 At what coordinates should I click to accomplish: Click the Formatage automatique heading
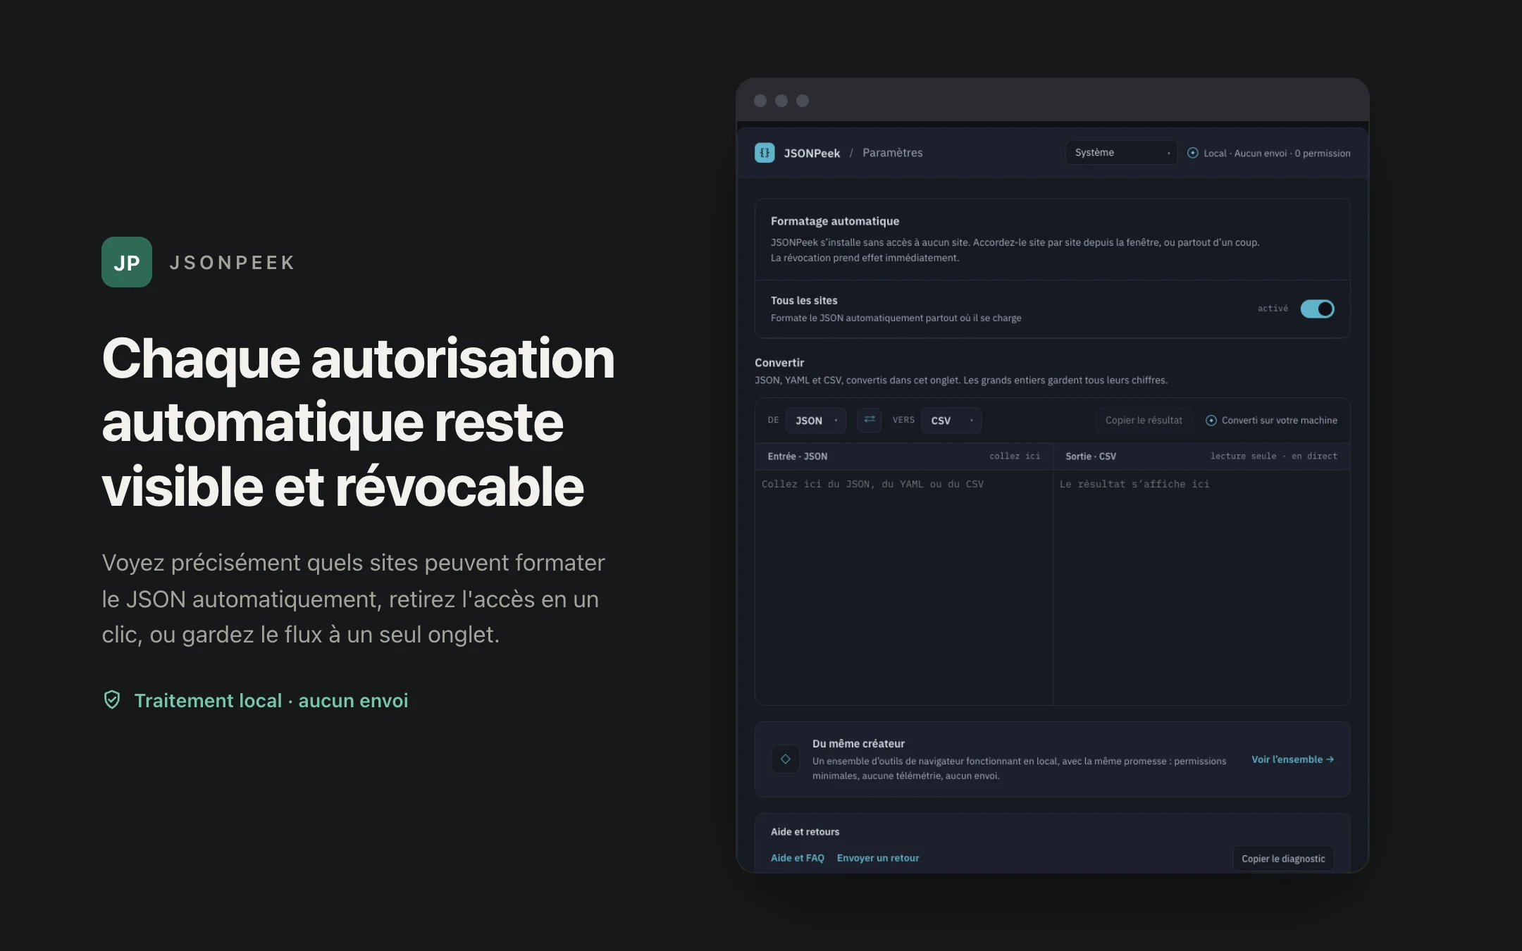pos(835,221)
